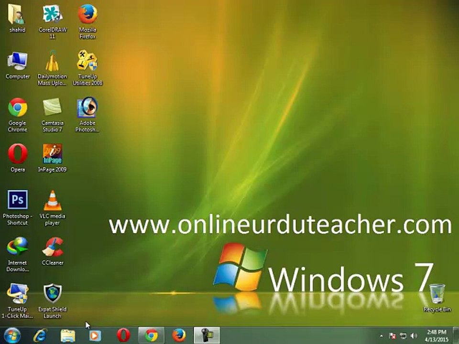Select the Opera desktop shortcut
Screen dimensions: 459x344
tap(18, 158)
